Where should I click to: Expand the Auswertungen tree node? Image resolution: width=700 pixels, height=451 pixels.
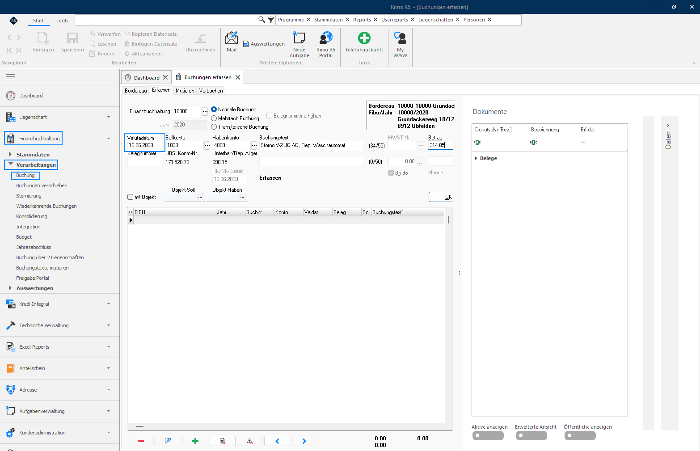click(x=10, y=288)
